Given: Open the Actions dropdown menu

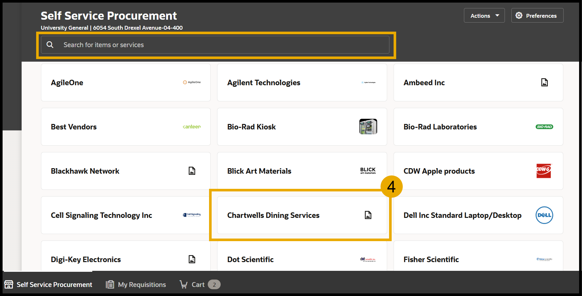Looking at the screenshot, I should [x=484, y=15].
